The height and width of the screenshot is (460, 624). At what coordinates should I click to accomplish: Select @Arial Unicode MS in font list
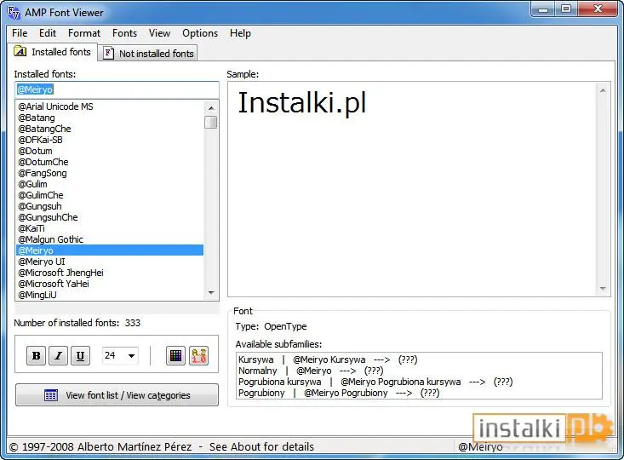pos(110,106)
